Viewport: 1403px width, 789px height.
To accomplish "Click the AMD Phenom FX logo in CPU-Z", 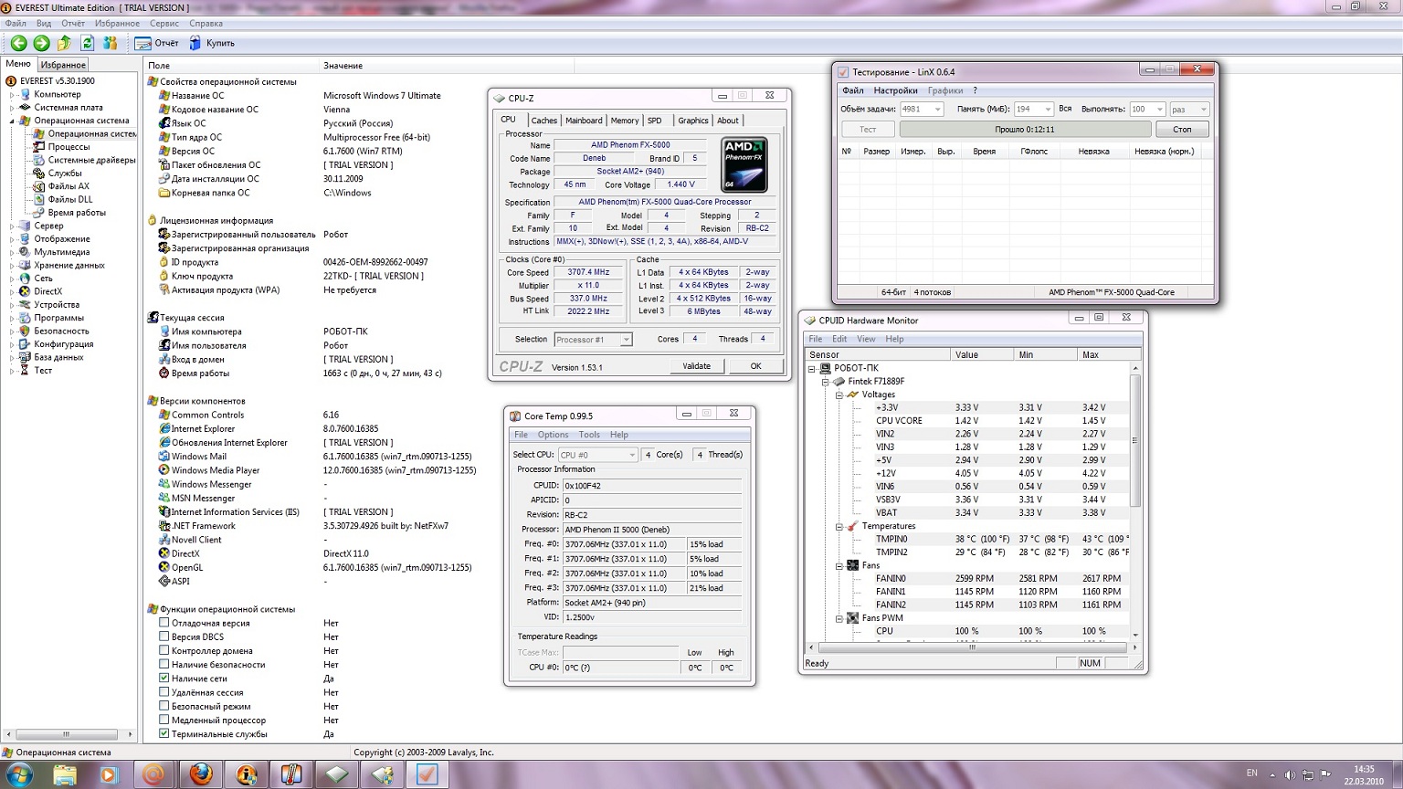I will coord(744,164).
